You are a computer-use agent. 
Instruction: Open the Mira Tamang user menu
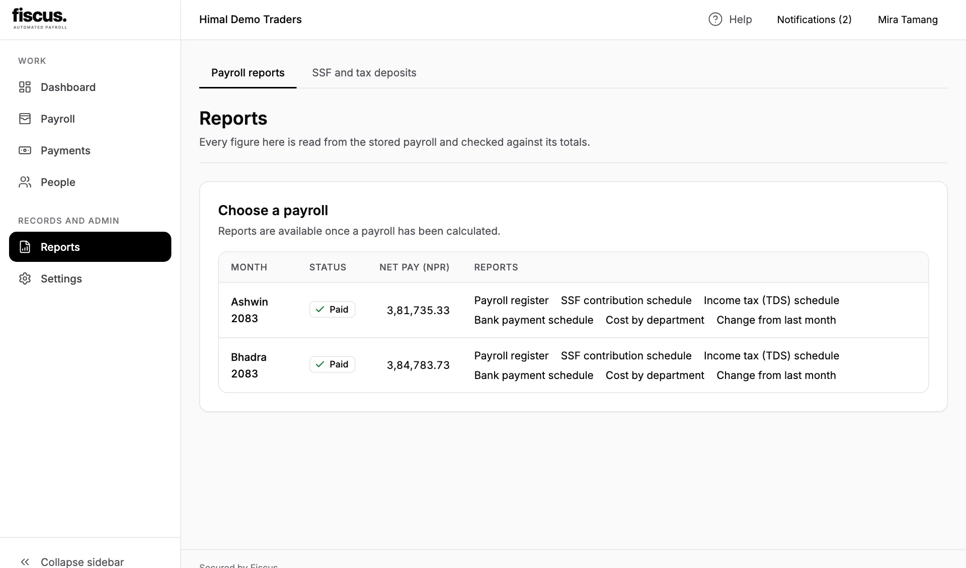pos(908,20)
